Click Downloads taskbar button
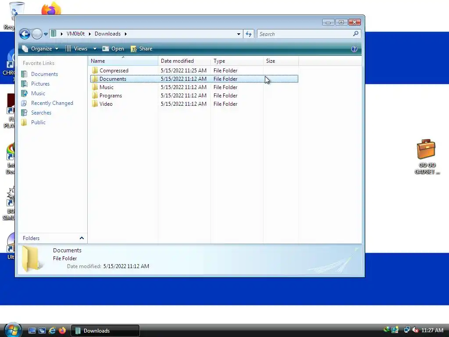 coord(105,331)
